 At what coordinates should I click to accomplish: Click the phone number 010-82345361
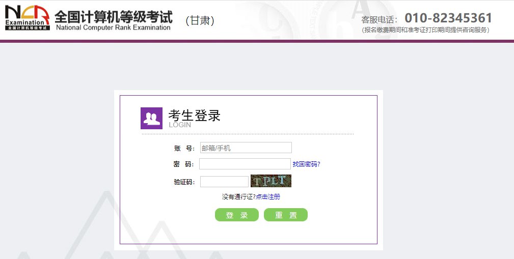point(448,18)
